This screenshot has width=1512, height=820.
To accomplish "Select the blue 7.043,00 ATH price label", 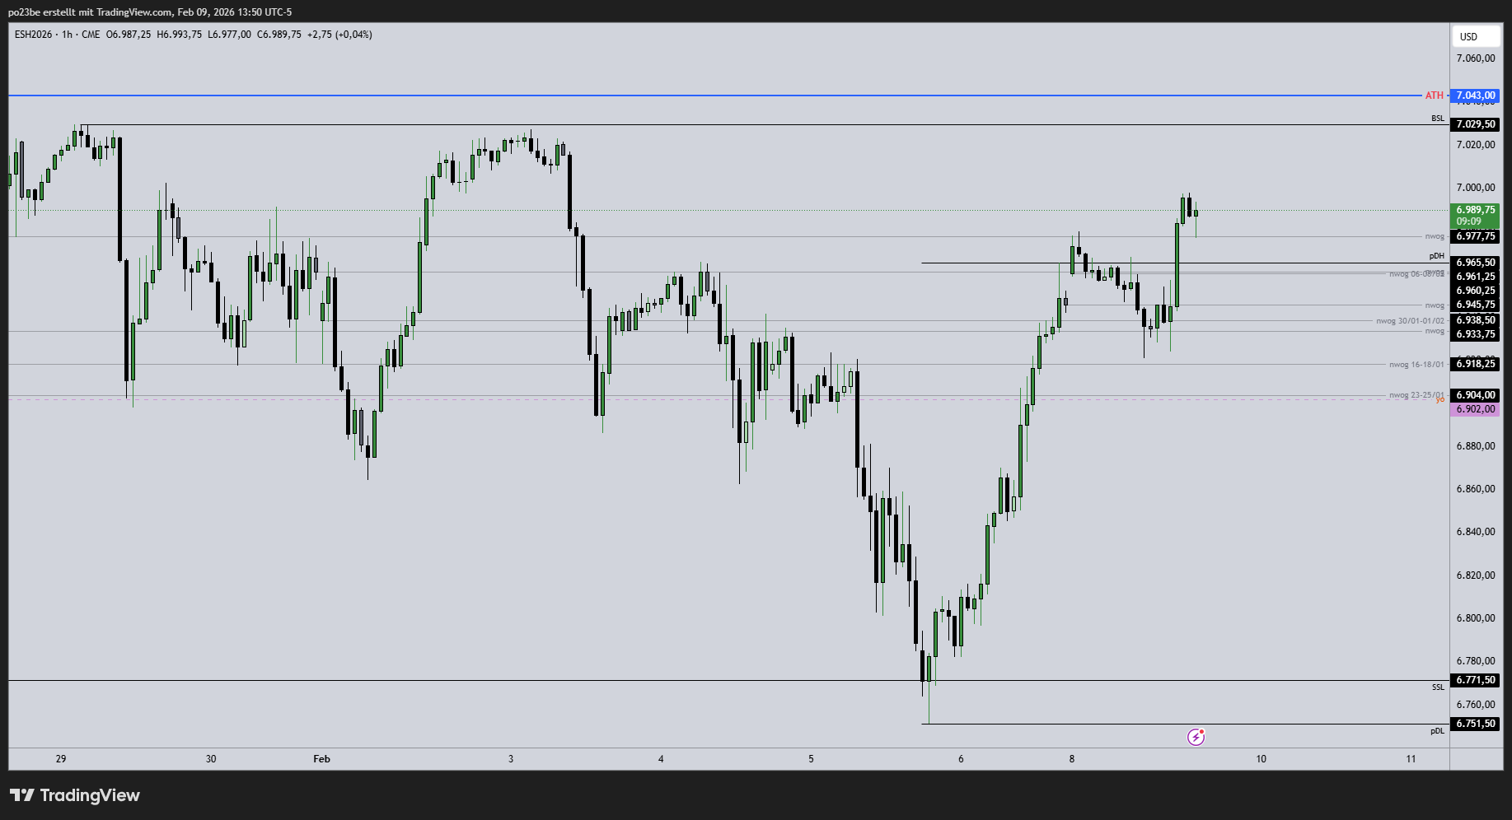I will tap(1475, 96).
